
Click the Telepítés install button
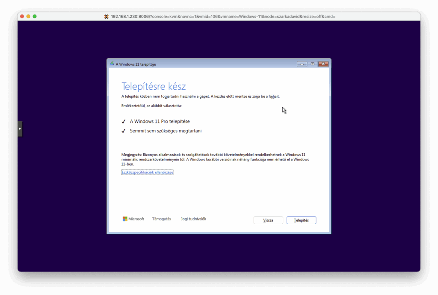point(301,220)
